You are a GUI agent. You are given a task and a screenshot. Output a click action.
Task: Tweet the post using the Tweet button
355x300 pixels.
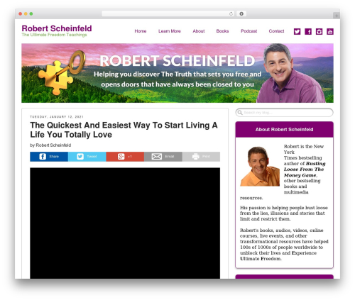click(87, 157)
